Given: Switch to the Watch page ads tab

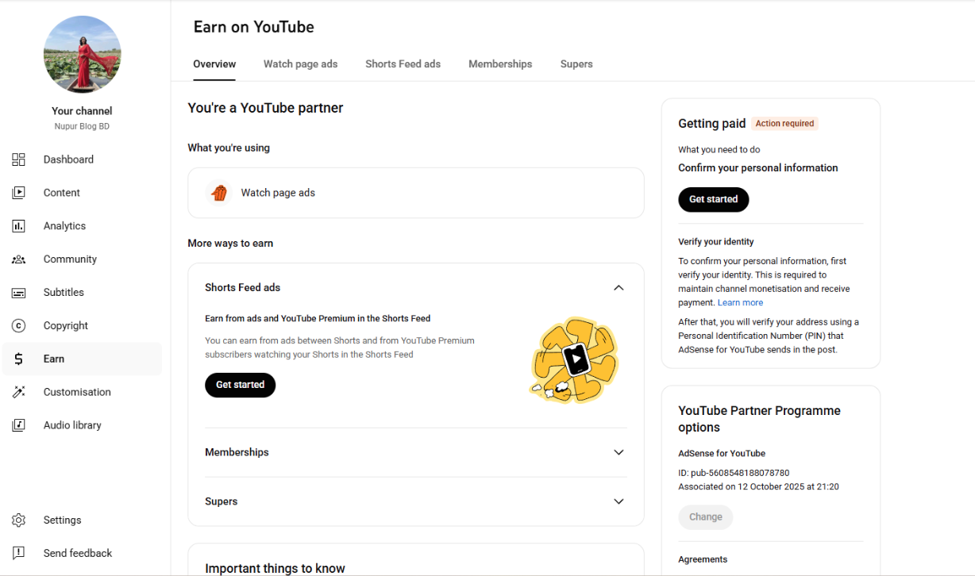Looking at the screenshot, I should (300, 63).
